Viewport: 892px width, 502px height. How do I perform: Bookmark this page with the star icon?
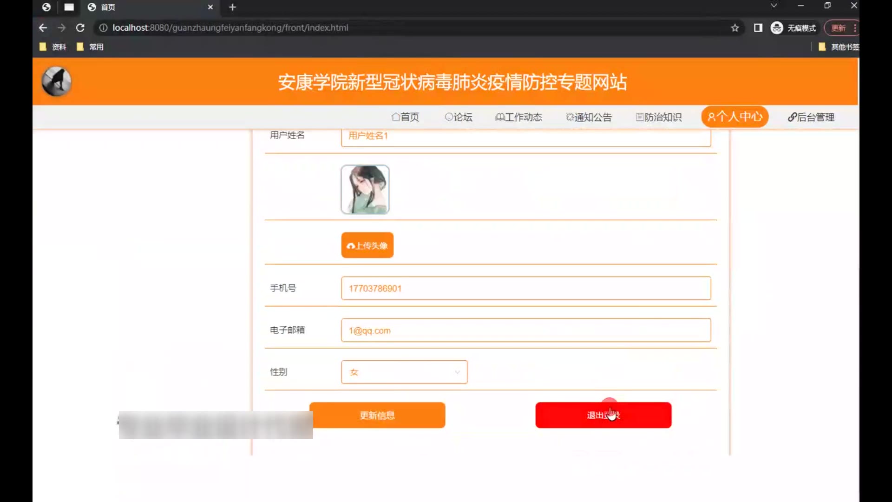tap(735, 28)
